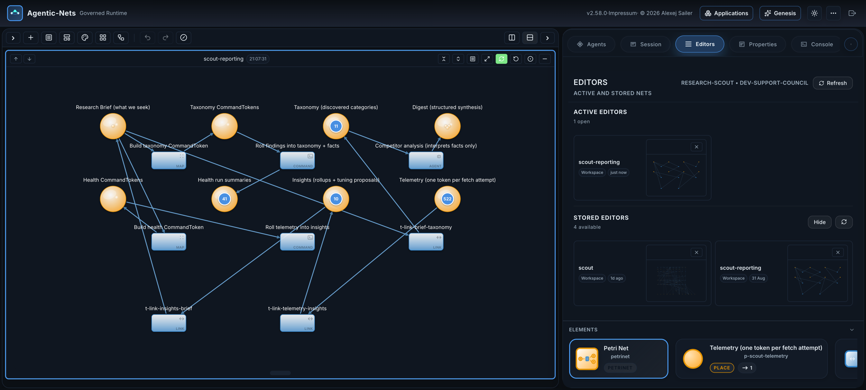The height and width of the screenshot is (390, 866).
Task: Switch to the Properties tab
Action: pos(758,44)
